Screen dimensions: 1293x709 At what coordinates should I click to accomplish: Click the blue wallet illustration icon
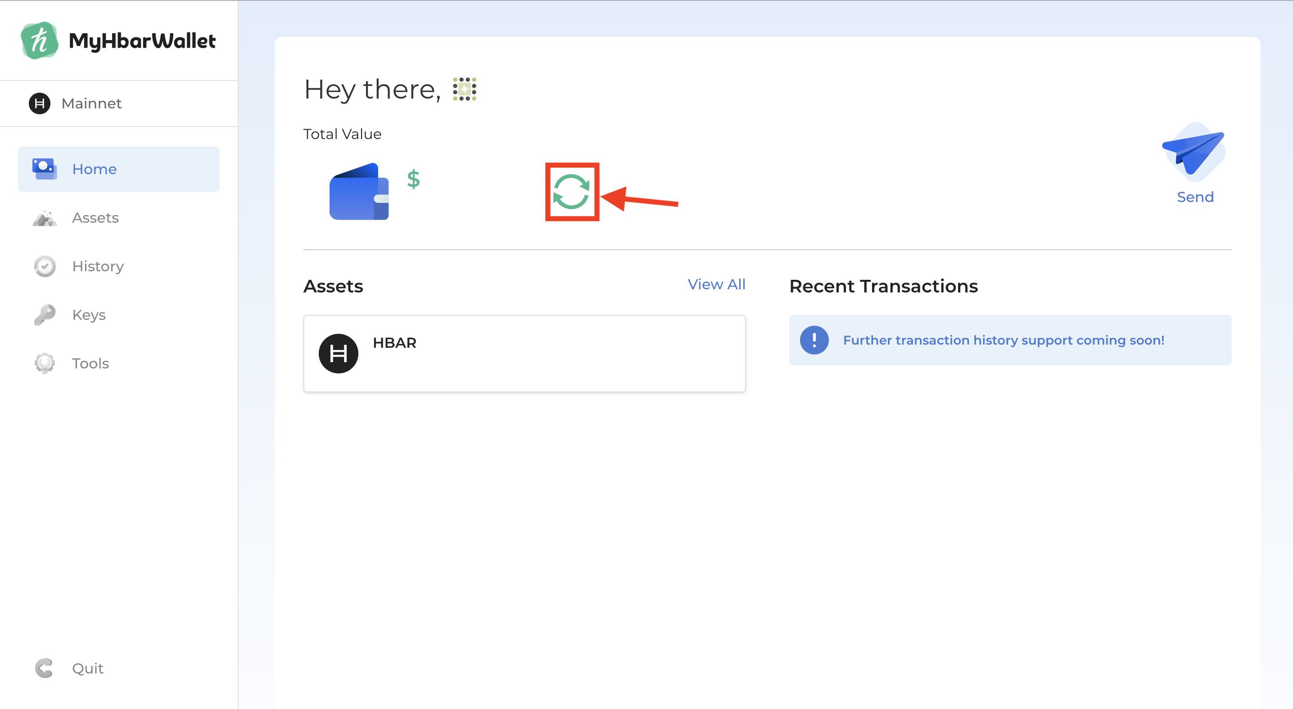pos(359,192)
